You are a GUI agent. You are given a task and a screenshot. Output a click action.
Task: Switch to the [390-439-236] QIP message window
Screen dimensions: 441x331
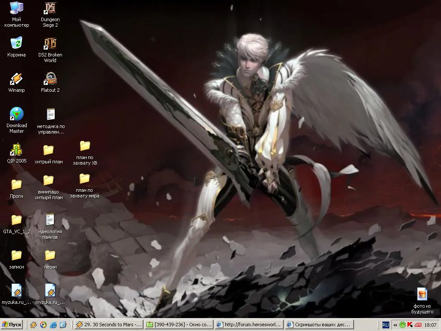click(179, 325)
